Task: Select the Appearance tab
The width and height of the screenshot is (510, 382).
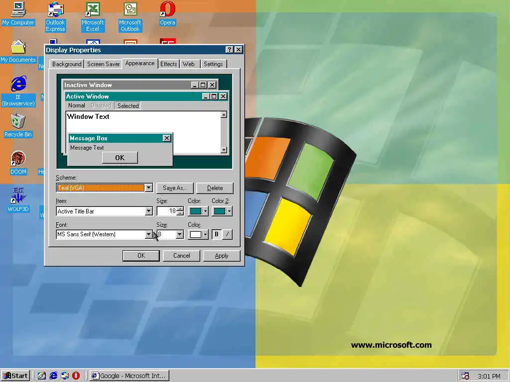Action: (140, 63)
